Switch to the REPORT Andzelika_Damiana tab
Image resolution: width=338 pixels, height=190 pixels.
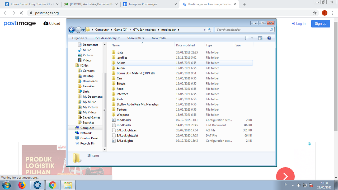click(x=91, y=4)
